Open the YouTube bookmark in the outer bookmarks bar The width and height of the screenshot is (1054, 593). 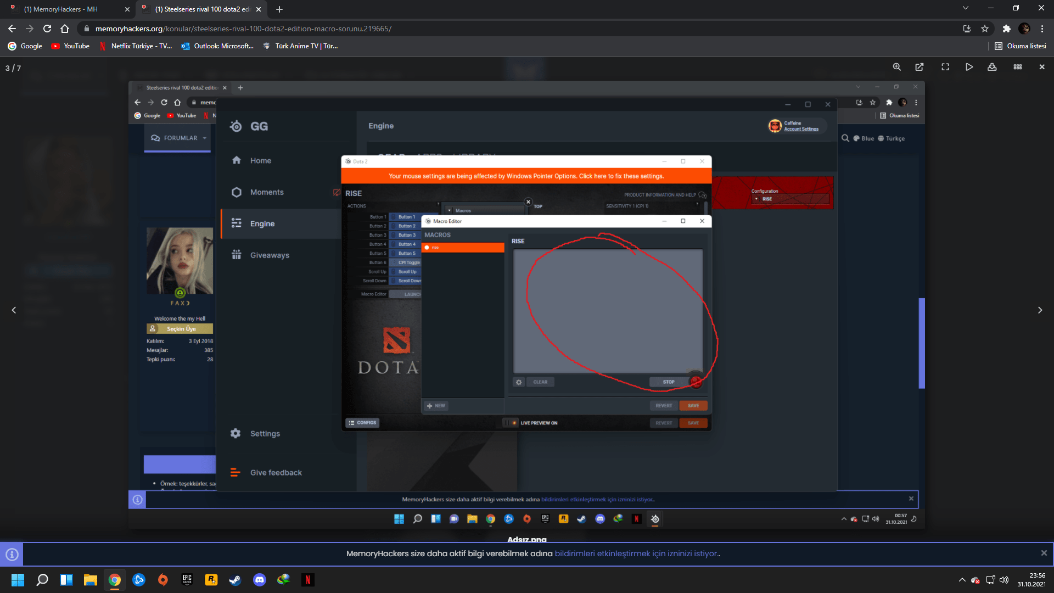coord(70,46)
